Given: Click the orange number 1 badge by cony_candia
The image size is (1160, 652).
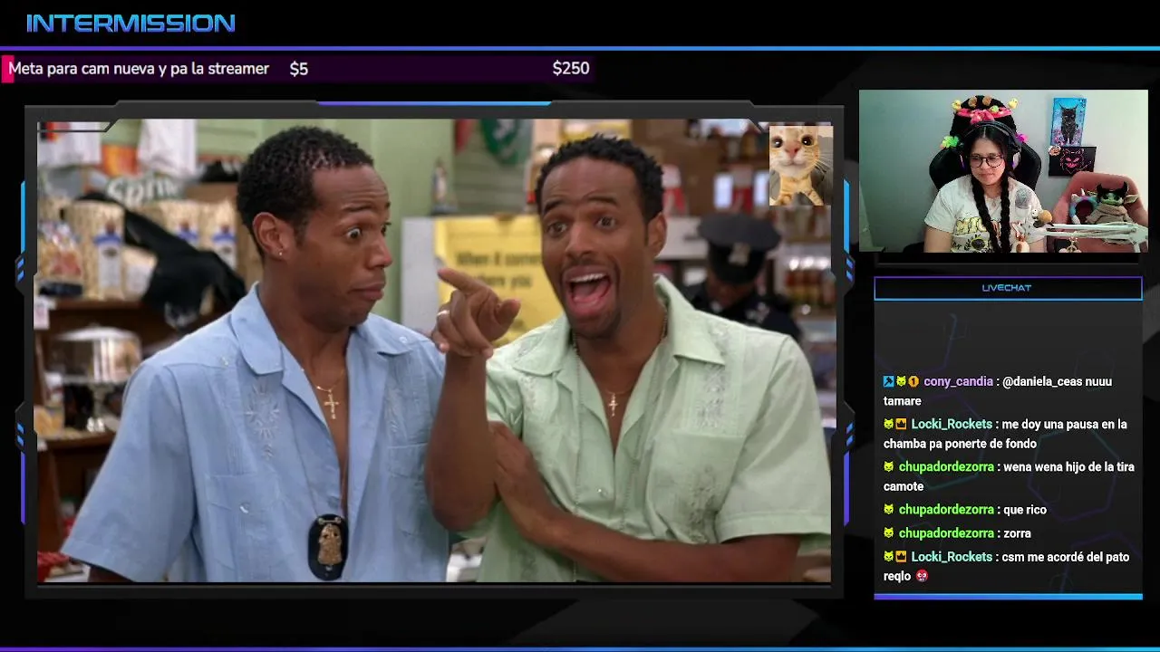Looking at the screenshot, I should (x=913, y=381).
